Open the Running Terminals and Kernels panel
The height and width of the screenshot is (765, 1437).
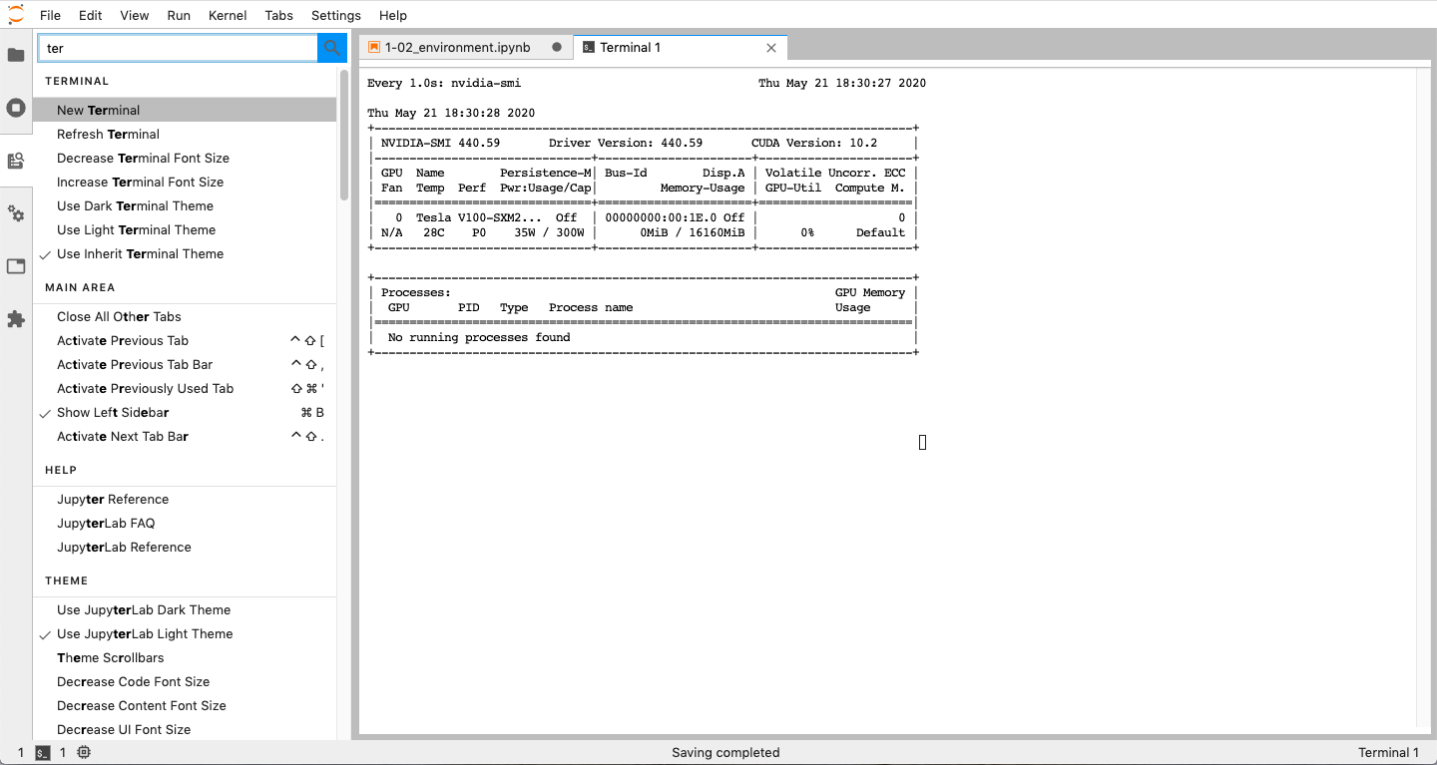click(x=16, y=108)
